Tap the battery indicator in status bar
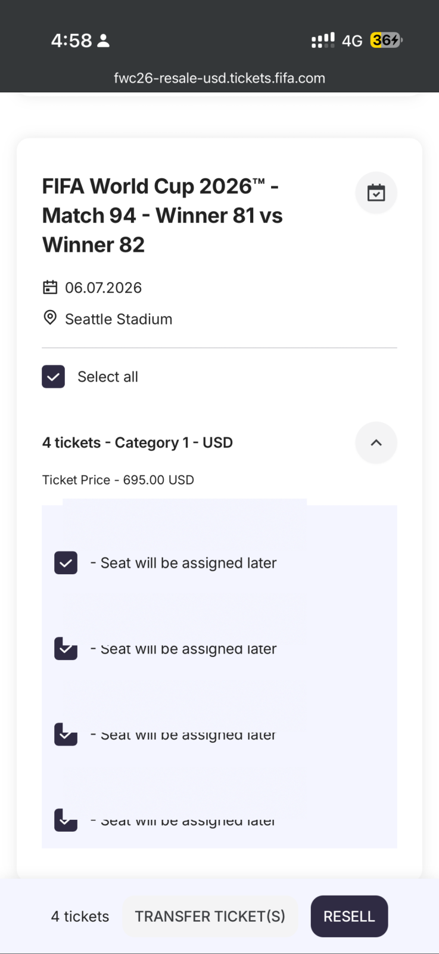The height and width of the screenshot is (954, 439). tap(386, 41)
